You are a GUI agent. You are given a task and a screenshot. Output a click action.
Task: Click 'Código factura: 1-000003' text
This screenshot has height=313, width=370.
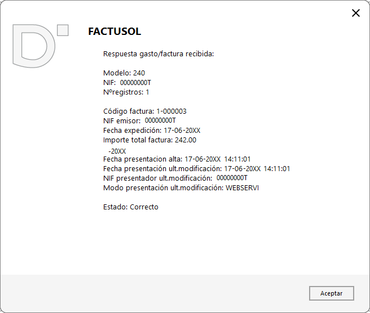pos(144,111)
